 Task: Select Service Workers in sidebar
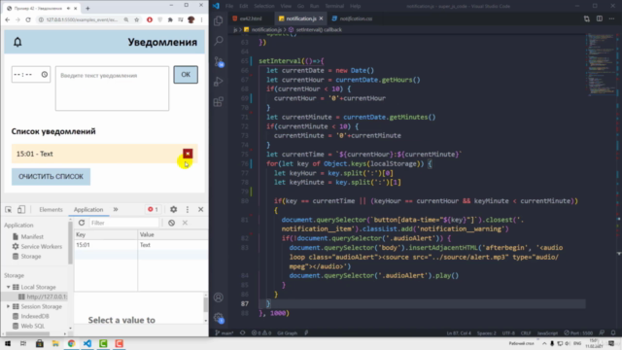coord(41,246)
